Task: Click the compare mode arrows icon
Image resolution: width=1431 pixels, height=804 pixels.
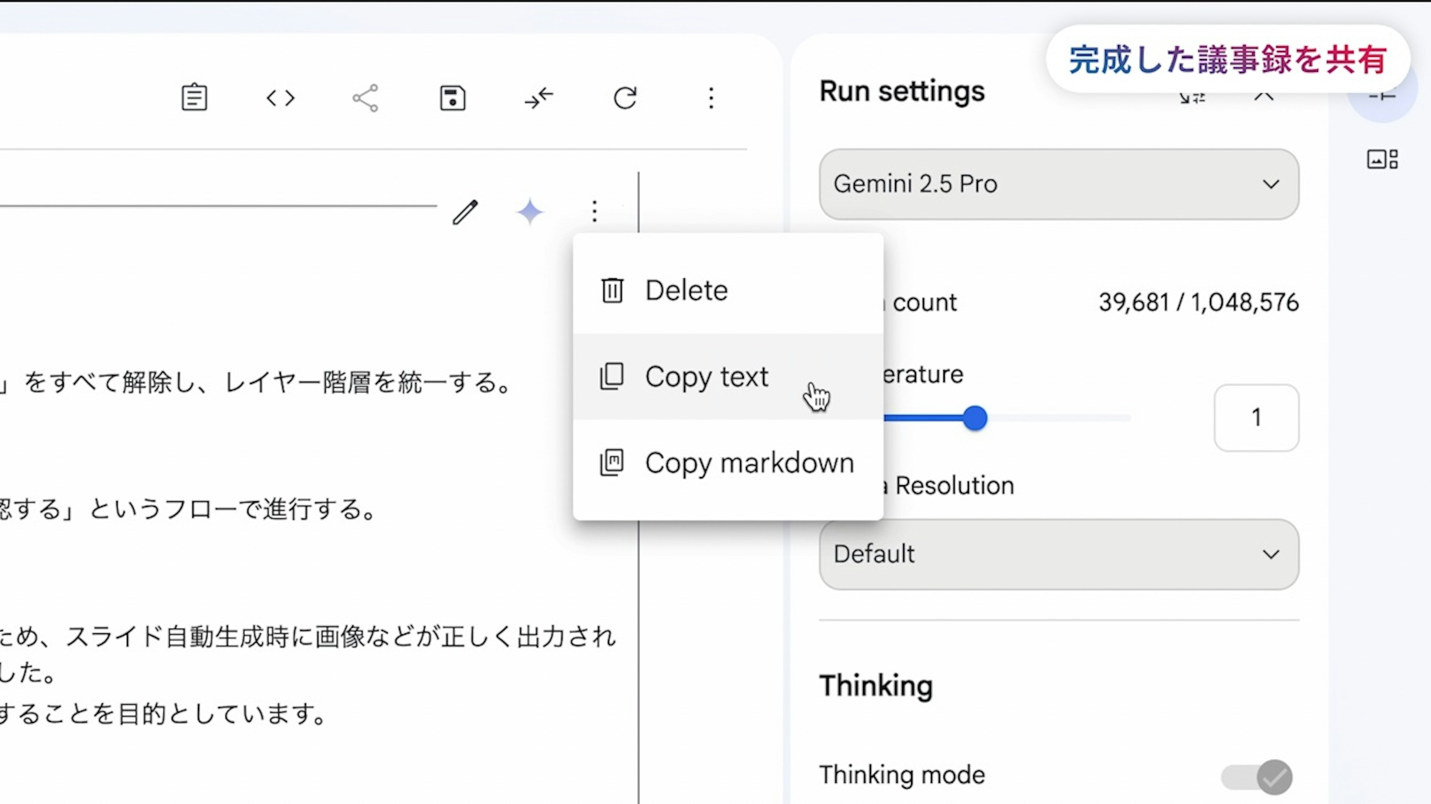Action: pyautogui.click(x=538, y=98)
